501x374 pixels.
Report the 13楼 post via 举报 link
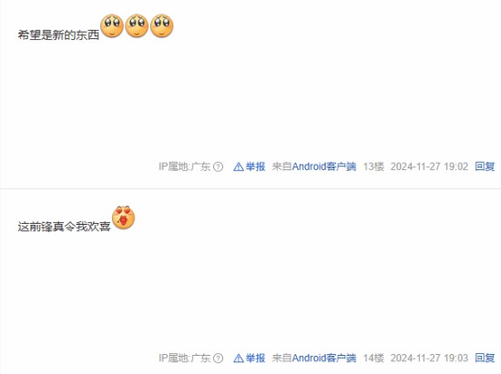point(255,167)
